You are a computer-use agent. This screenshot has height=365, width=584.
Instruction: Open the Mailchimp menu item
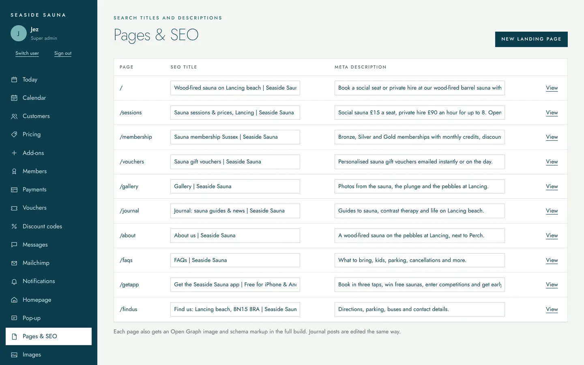pyautogui.click(x=49, y=263)
